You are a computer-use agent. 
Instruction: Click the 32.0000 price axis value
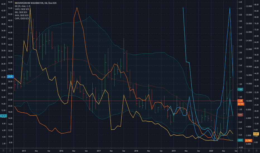coord(249,6)
